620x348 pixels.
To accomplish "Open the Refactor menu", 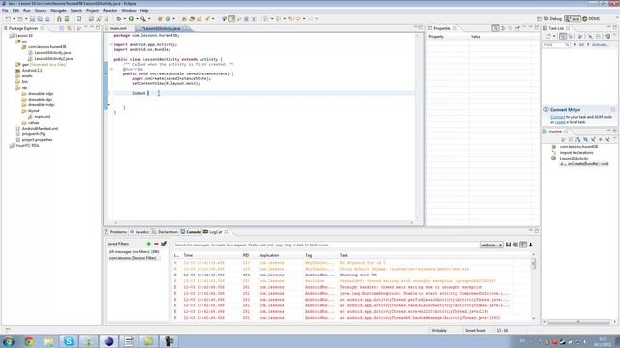I will [x=109, y=11].
